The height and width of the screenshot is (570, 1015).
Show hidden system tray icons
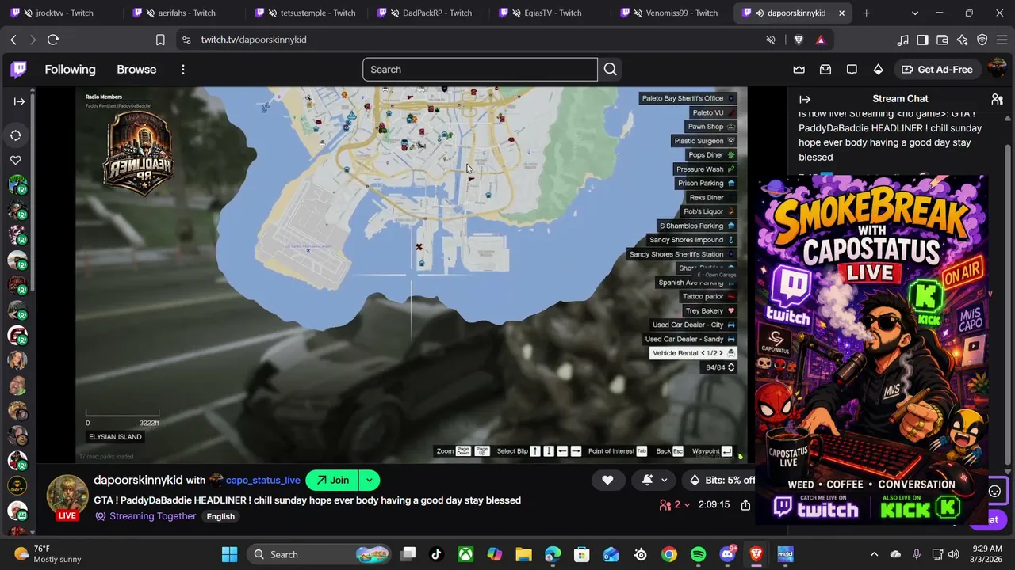(x=874, y=554)
